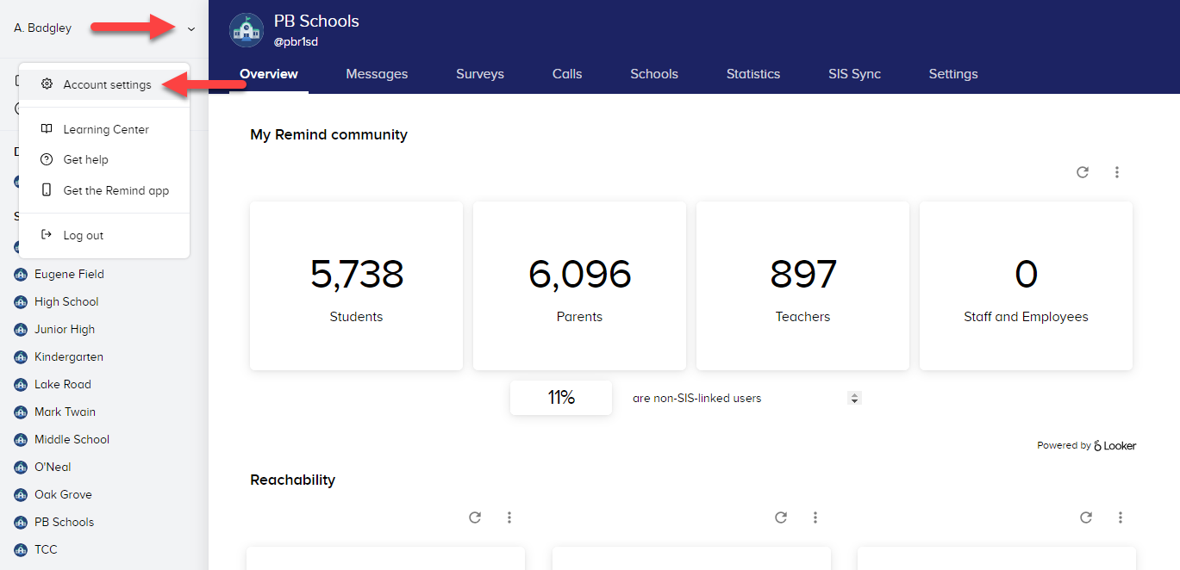Open Lake Road in the sidebar
Screen dimensions: 1180x570
[63, 384]
